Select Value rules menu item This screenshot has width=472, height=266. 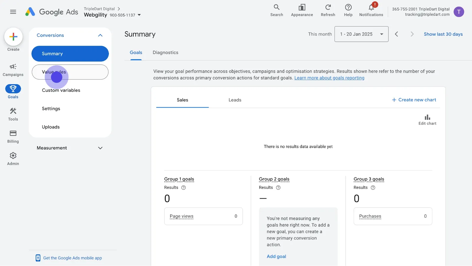(x=70, y=72)
